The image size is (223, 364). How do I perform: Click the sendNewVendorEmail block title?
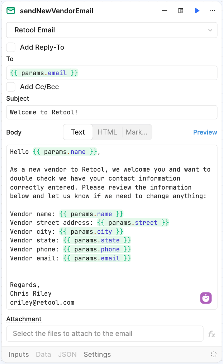pyautogui.click(x=56, y=11)
